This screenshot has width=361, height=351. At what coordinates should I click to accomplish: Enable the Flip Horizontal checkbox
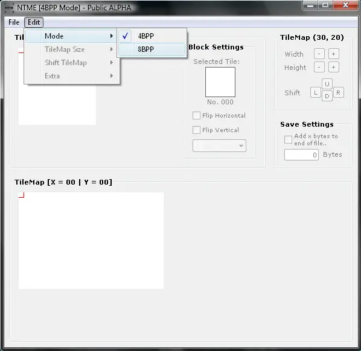(x=196, y=115)
